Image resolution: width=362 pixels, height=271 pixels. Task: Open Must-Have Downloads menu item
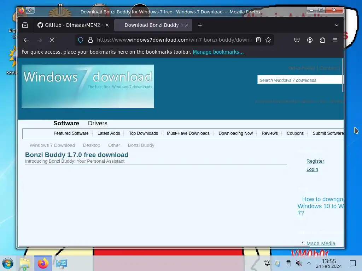[188, 133]
